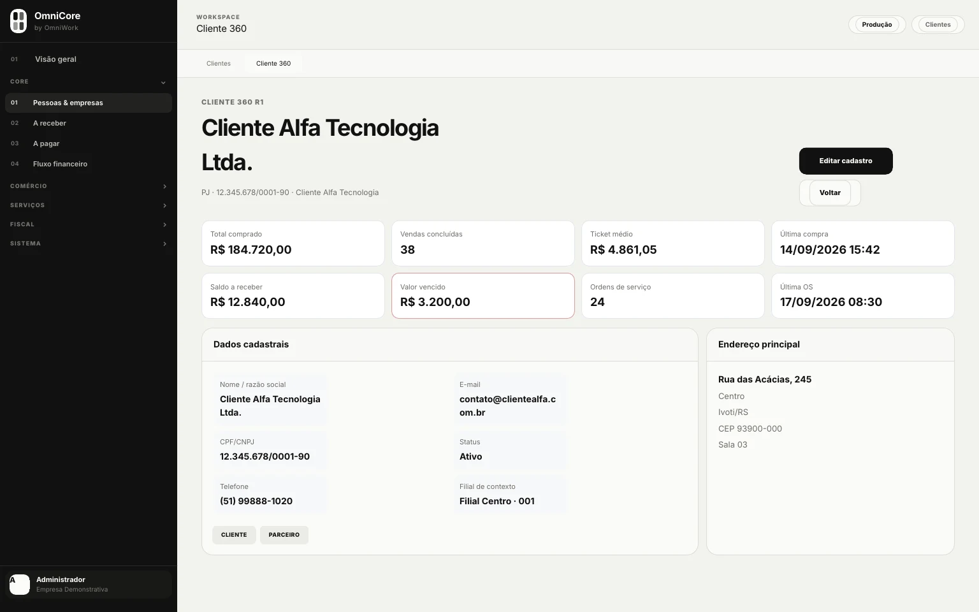Click the Ivoti/RS text
Viewport: 979px width, 612px height.
[733, 412]
